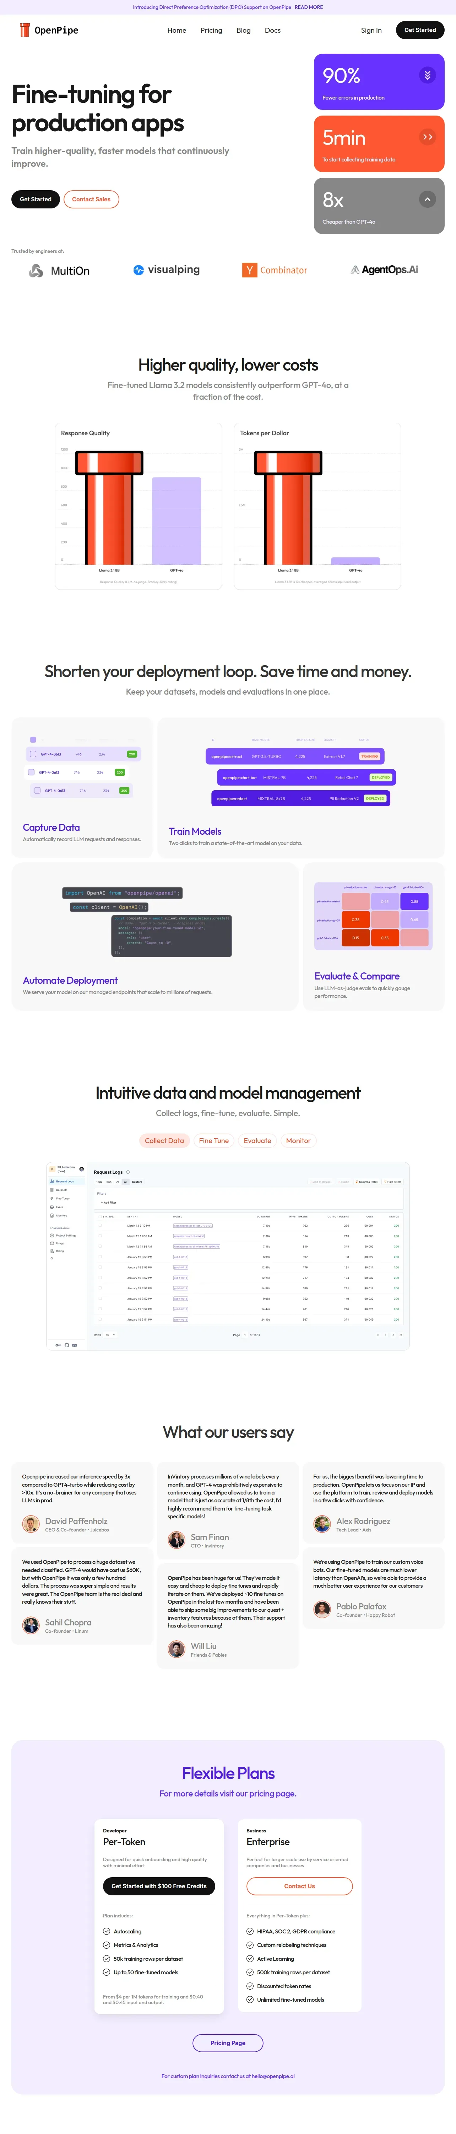Open the Evaluate & Compare card
The height and width of the screenshot is (2134, 456).
pos(373,936)
